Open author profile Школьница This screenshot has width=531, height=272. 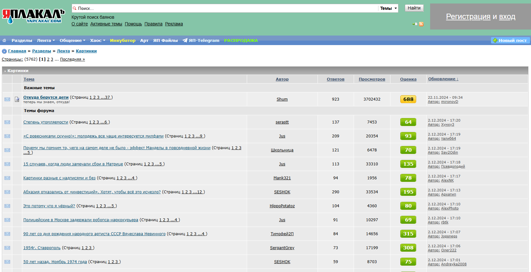click(282, 150)
